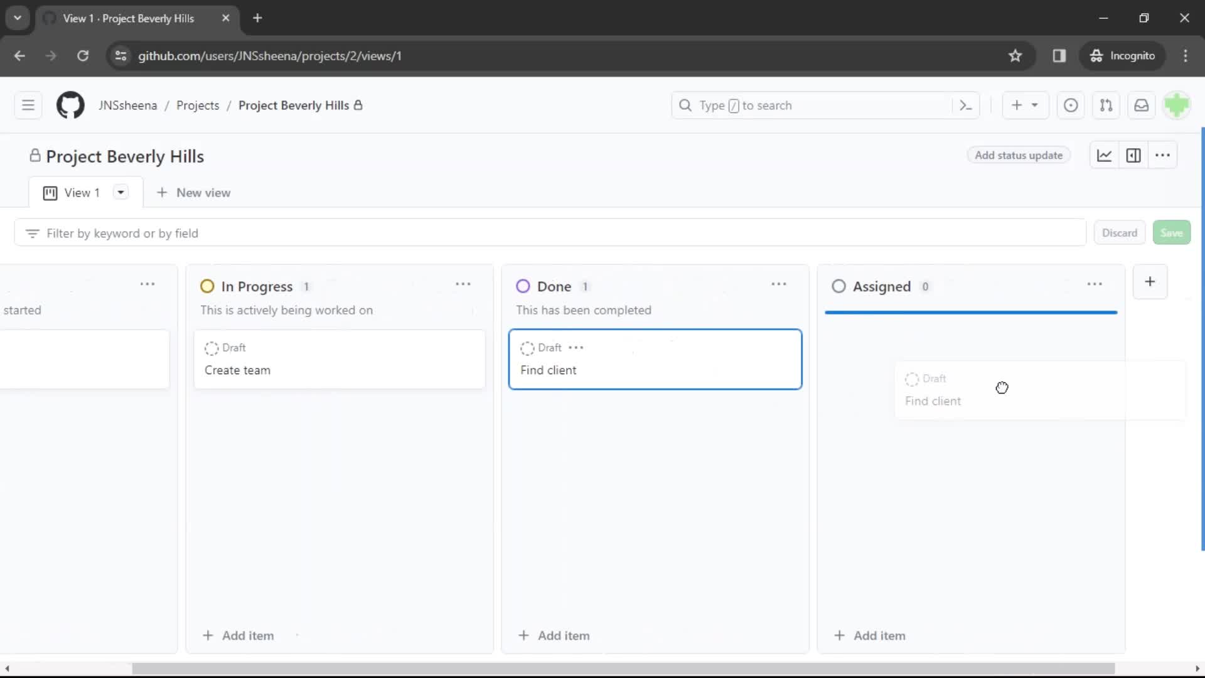The image size is (1205, 678).
Task: Click 'Add status update' button
Action: (x=1018, y=156)
